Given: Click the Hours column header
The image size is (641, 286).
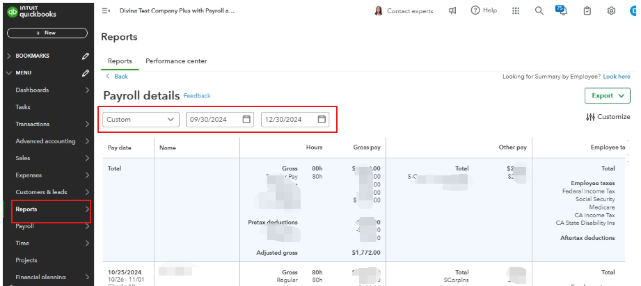Looking at the screenshot, I should click(314, 147).
